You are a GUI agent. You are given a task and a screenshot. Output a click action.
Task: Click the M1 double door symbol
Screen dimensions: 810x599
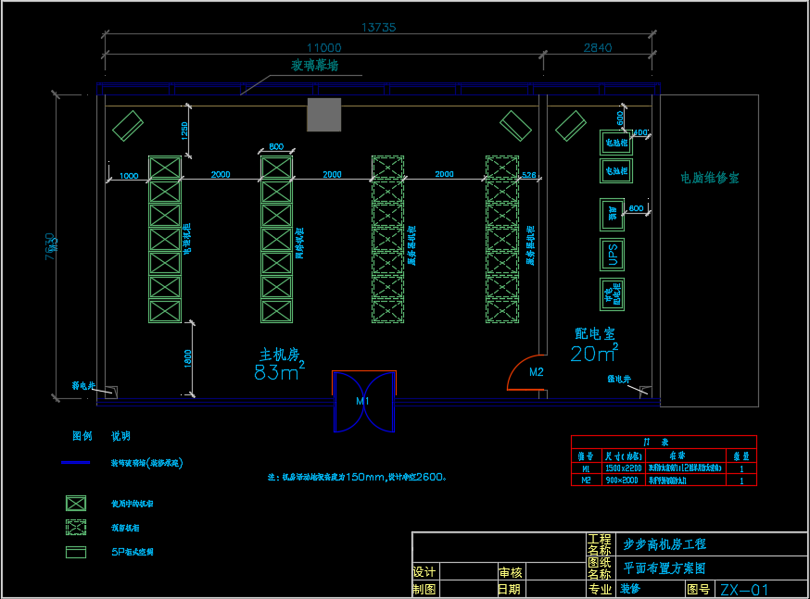[364, 402]
